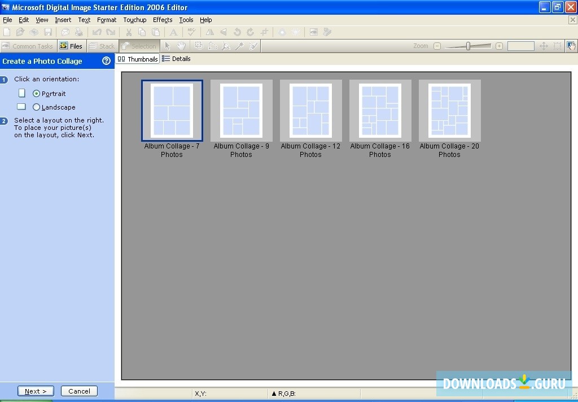Click the Save disk toolbar icon

click(x=48, y=32)
